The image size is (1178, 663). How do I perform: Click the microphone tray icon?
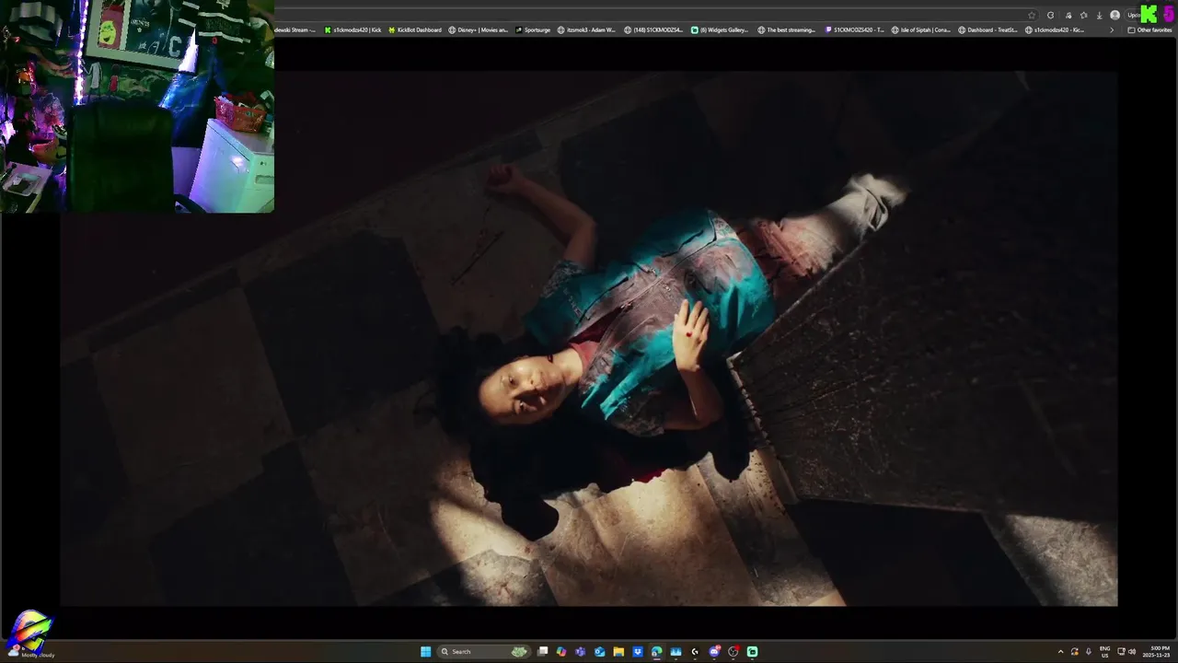coord(1089,652)
